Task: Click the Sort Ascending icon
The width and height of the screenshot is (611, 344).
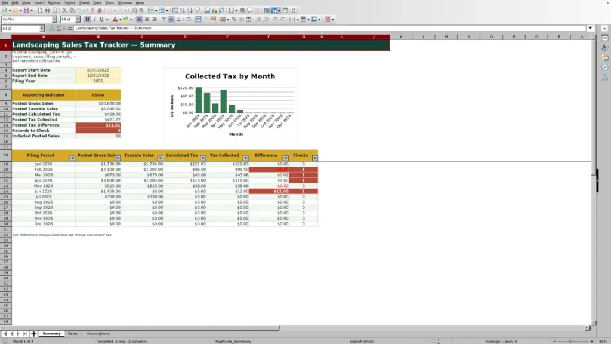Action: pos(183,11)
